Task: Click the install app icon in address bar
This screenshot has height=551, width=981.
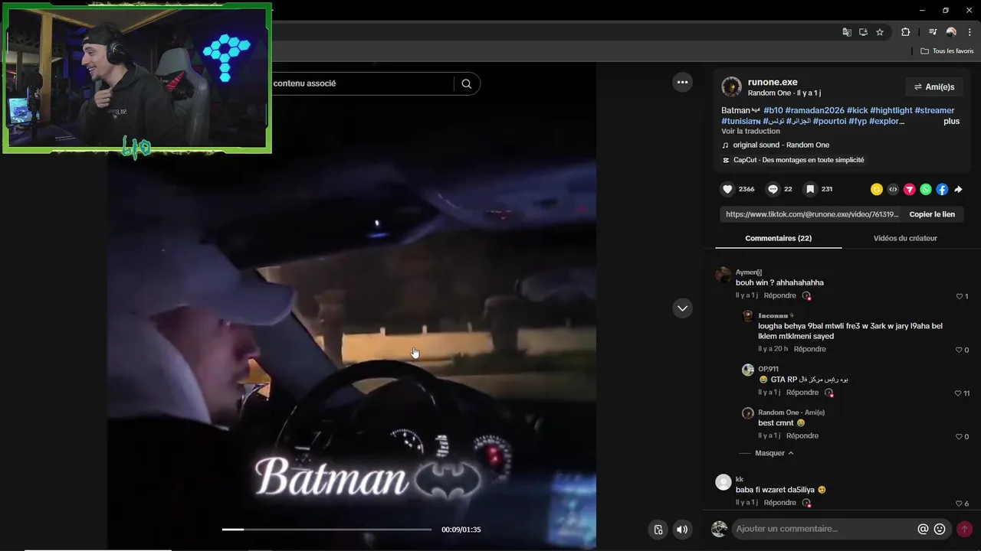Action: click(x=863, y=32)
